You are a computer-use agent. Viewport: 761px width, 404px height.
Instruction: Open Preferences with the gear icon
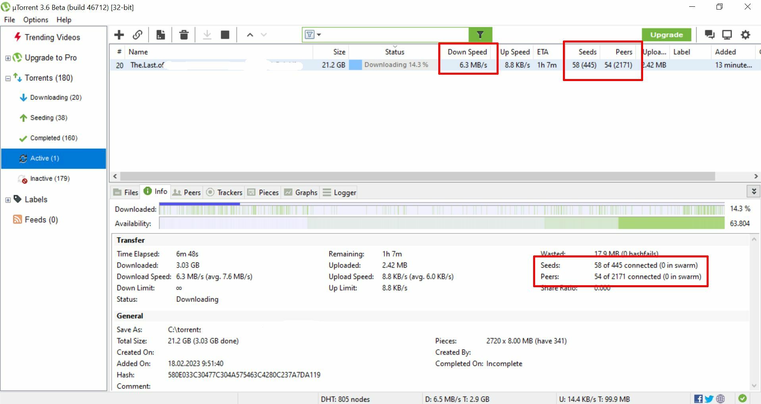coord(746,35)
